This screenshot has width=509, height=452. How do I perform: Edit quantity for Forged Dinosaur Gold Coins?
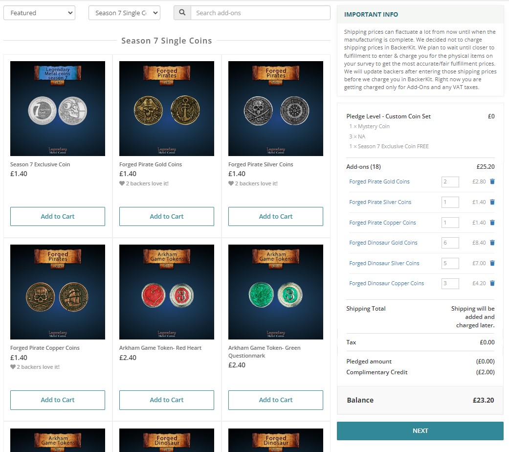[x=450, y=243]
